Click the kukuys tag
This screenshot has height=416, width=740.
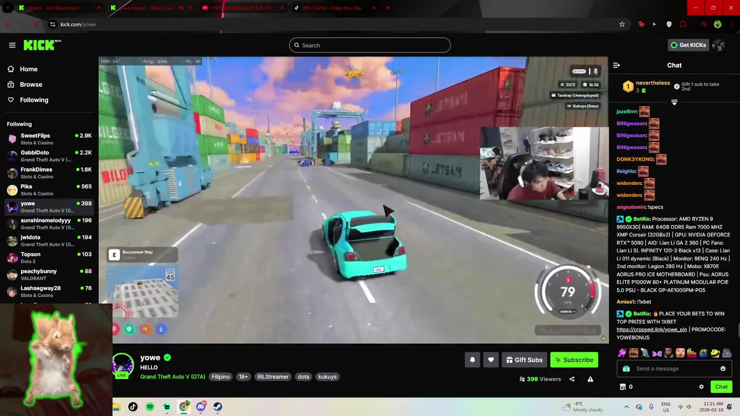[327, 377]
